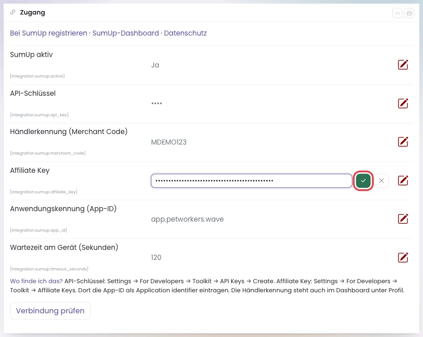Click the key text integration.sumup.timeout_seconds
The image size is (423, 337).
[x=49, y=269]
